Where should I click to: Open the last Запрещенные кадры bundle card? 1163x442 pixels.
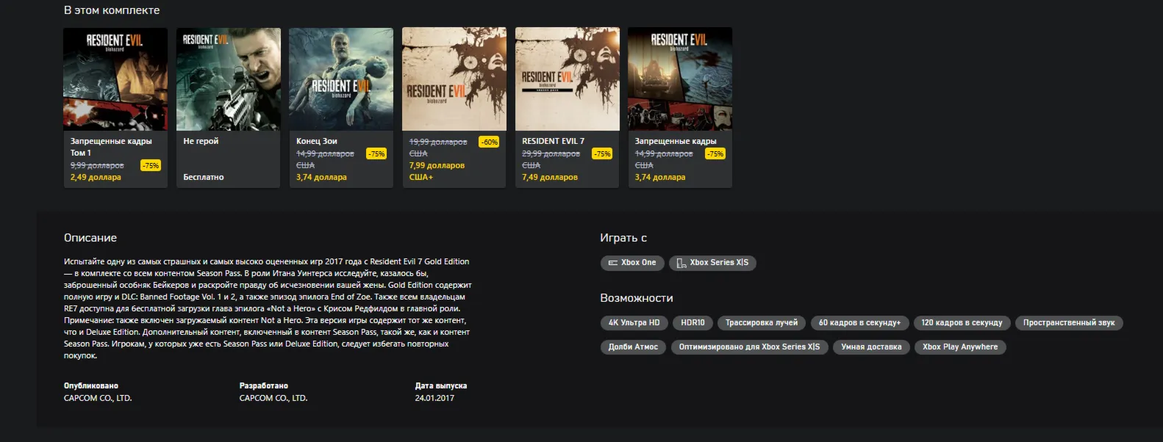[680, 108]
